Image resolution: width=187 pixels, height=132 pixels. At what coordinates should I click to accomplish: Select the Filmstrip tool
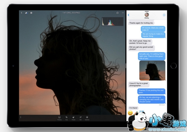pos(60,118)
